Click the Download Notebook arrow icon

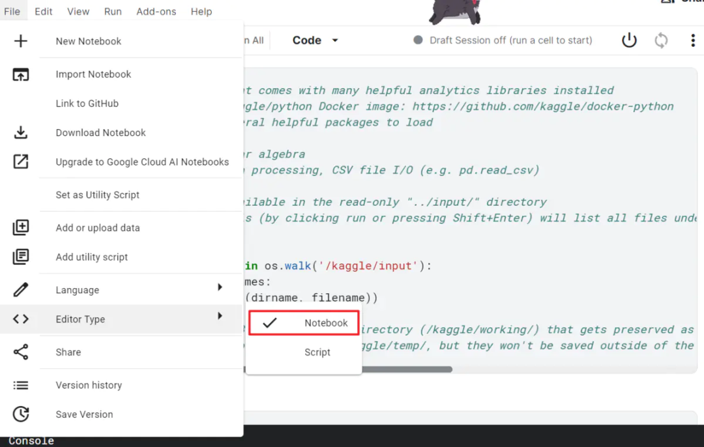[x=21, y=132]
